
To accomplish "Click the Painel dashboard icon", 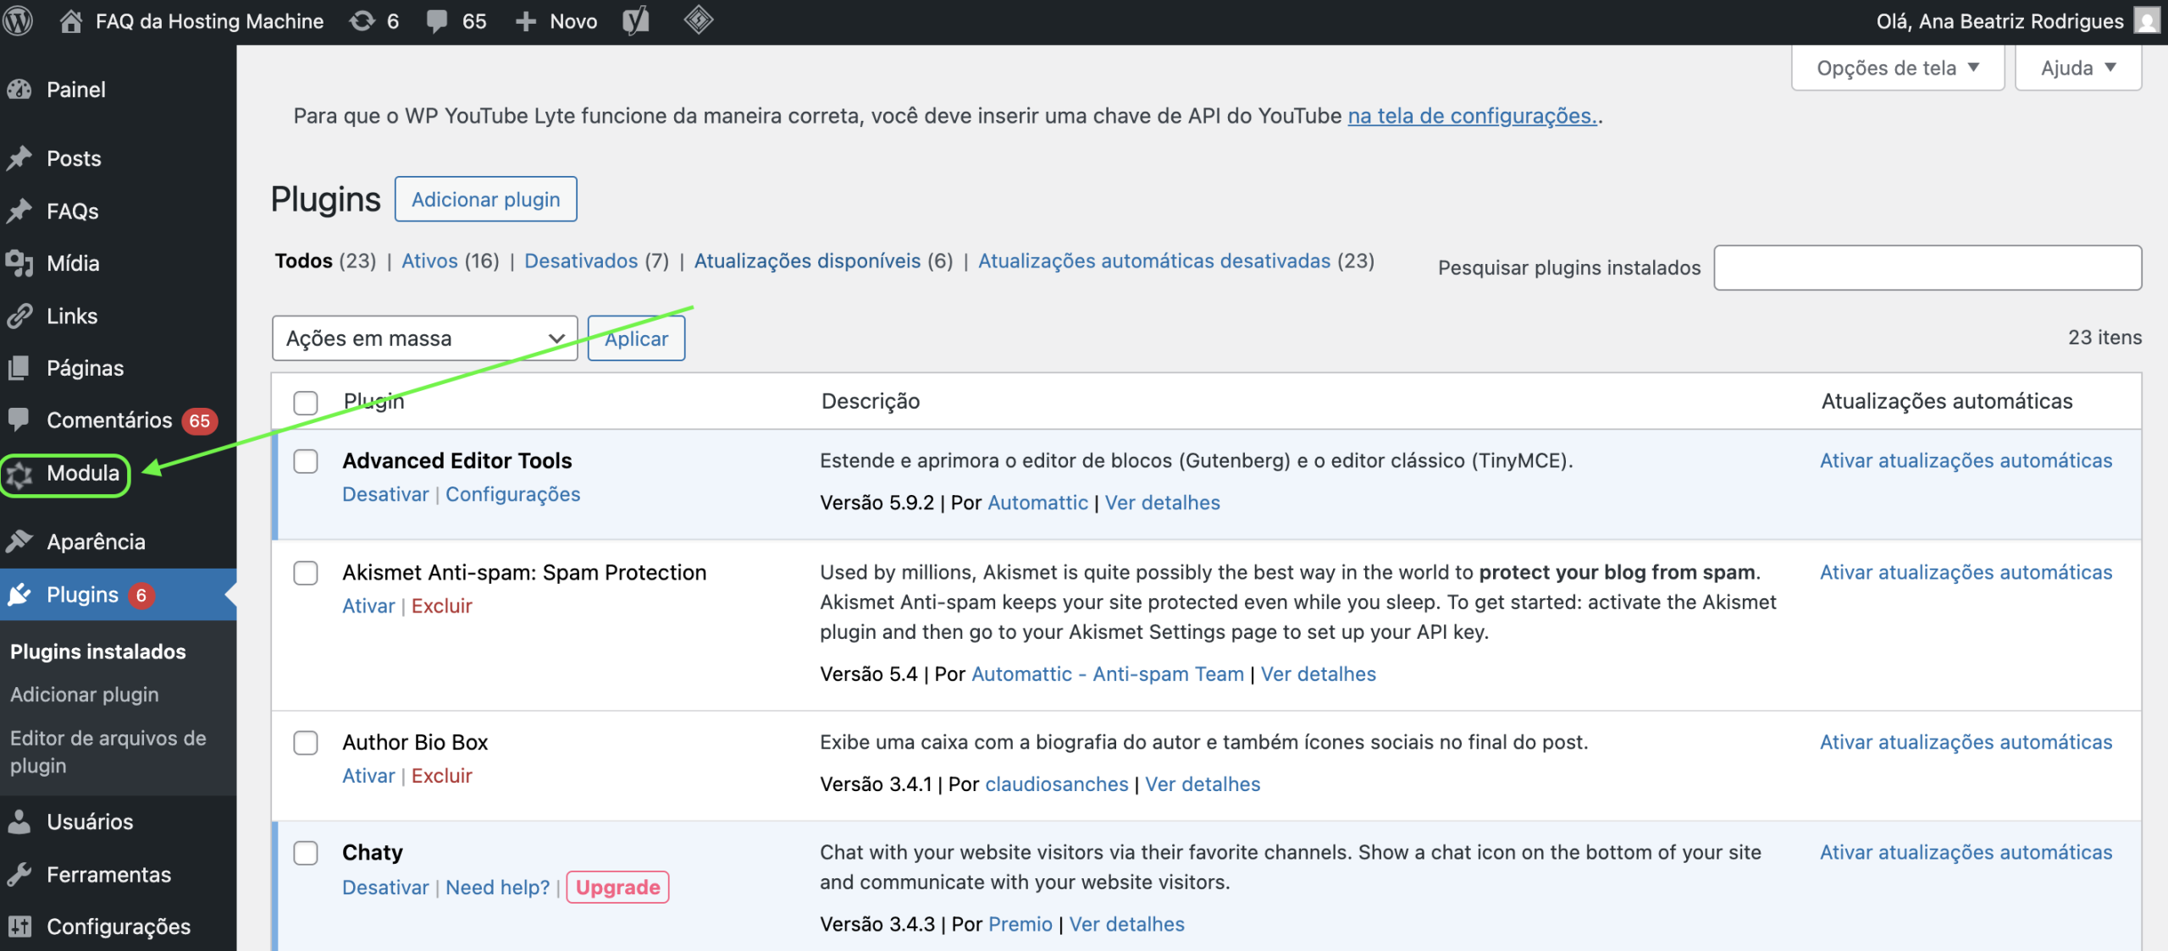I will tap(19, 90).
